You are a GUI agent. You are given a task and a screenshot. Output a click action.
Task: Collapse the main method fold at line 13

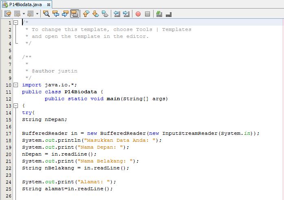coord(16,105)
